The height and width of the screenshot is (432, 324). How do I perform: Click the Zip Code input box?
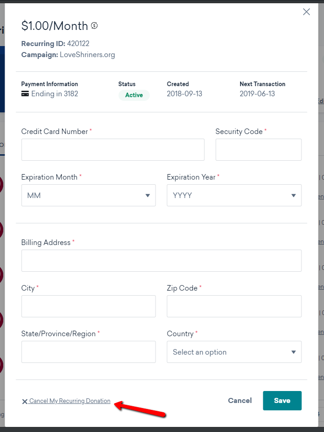click(234, 306)
